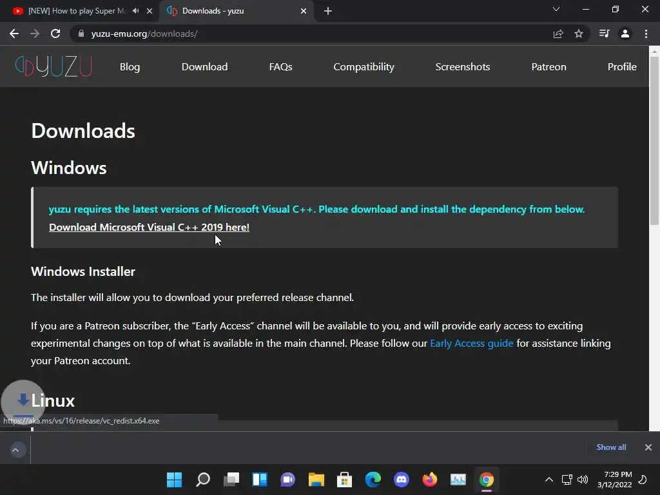Click the browser forward arrow
This screenshot has width=660, height=495.
pos(35,34)
